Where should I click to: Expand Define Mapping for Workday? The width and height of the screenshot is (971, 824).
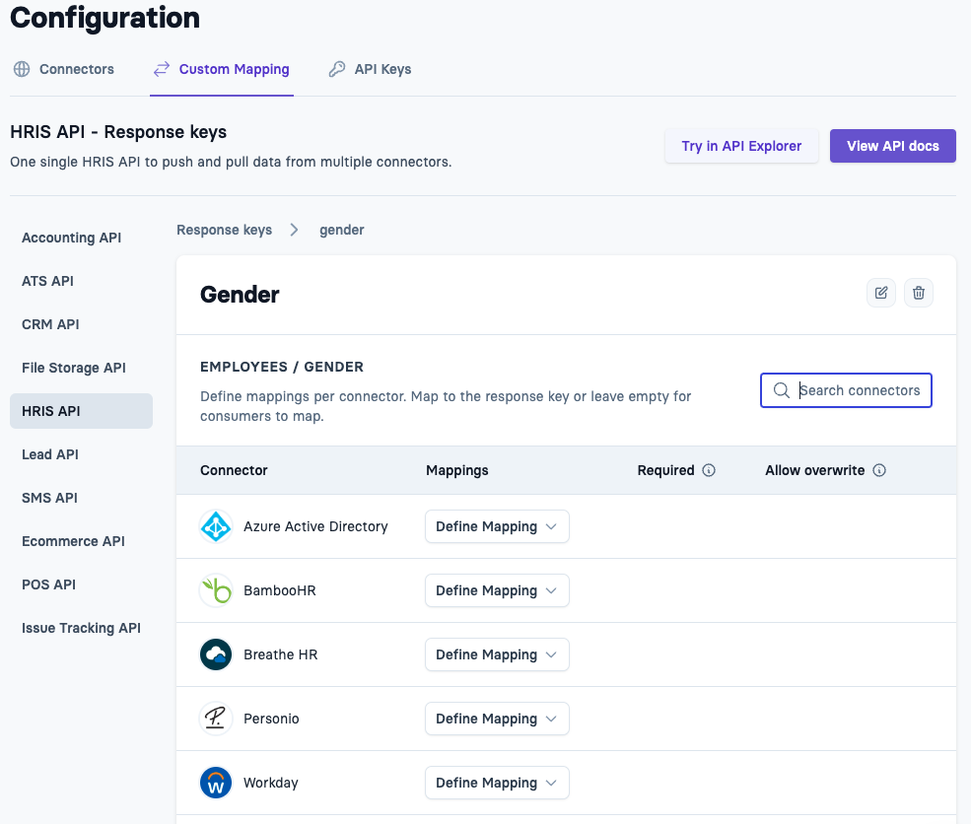(497, 783)
